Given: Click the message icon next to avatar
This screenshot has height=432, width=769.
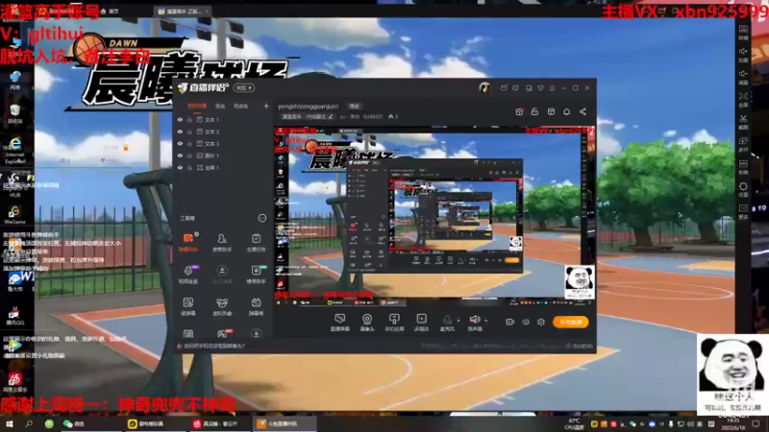Looking at the screenshot, I should point(504,88).
